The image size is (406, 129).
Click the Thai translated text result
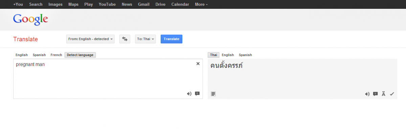(227, 66)
